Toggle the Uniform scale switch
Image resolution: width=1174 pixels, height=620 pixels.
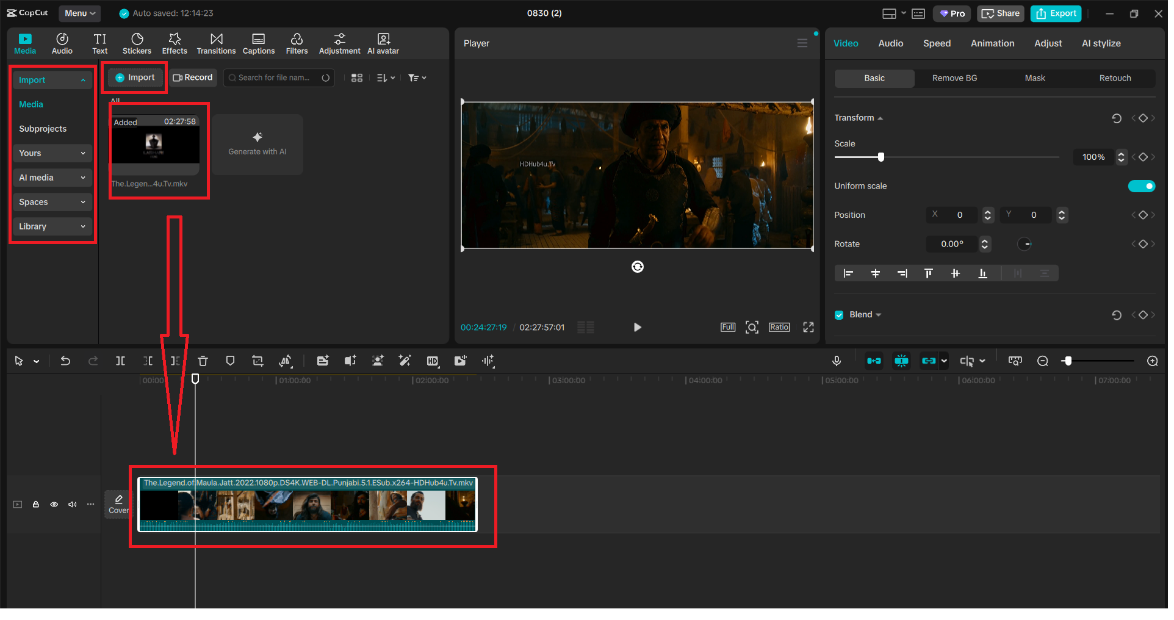point(1142,186)
